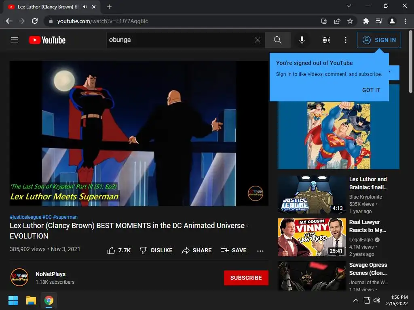Screen dimensions: 414x310
Task: Open more actions ellipsis under video
Action: pos(260,251)
